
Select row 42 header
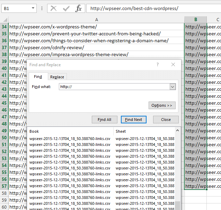[4, 82]
